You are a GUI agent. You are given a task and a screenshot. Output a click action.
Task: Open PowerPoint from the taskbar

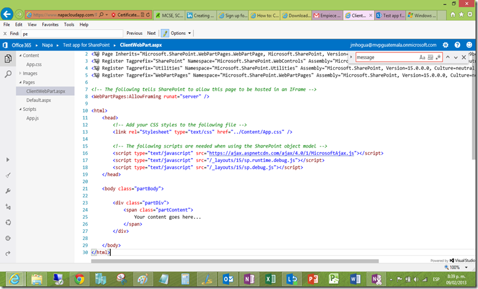point(312,279)
